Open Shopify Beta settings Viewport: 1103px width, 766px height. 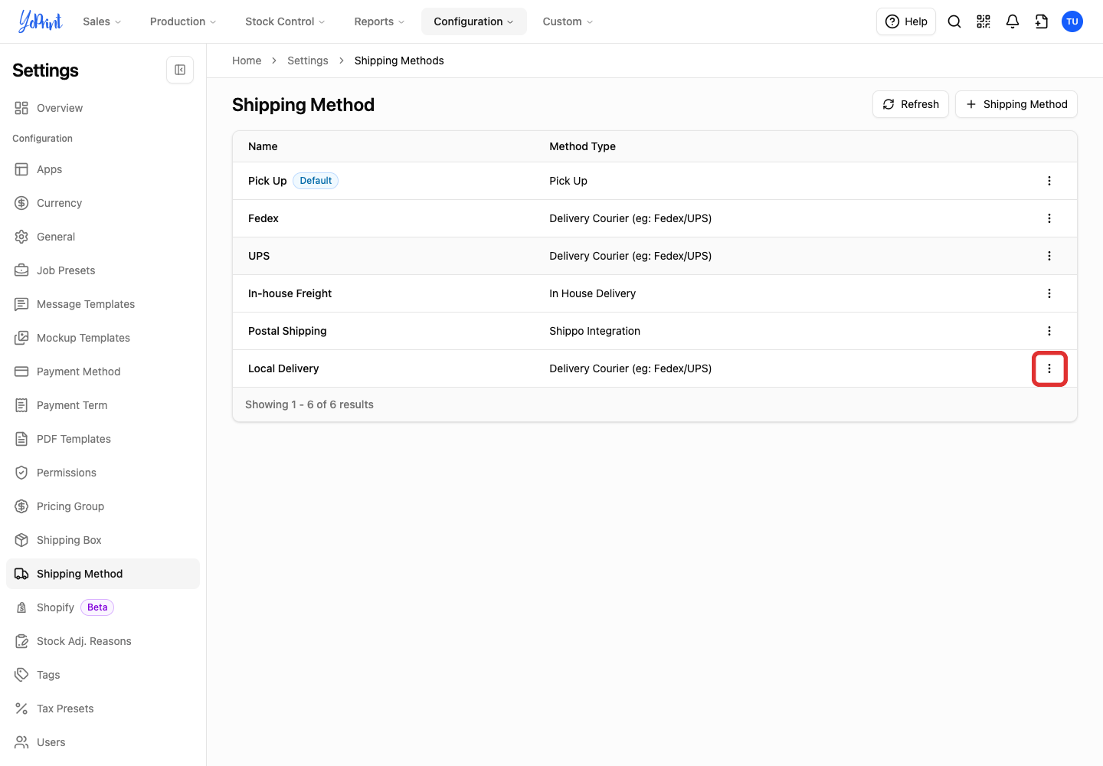click(103, 607)
